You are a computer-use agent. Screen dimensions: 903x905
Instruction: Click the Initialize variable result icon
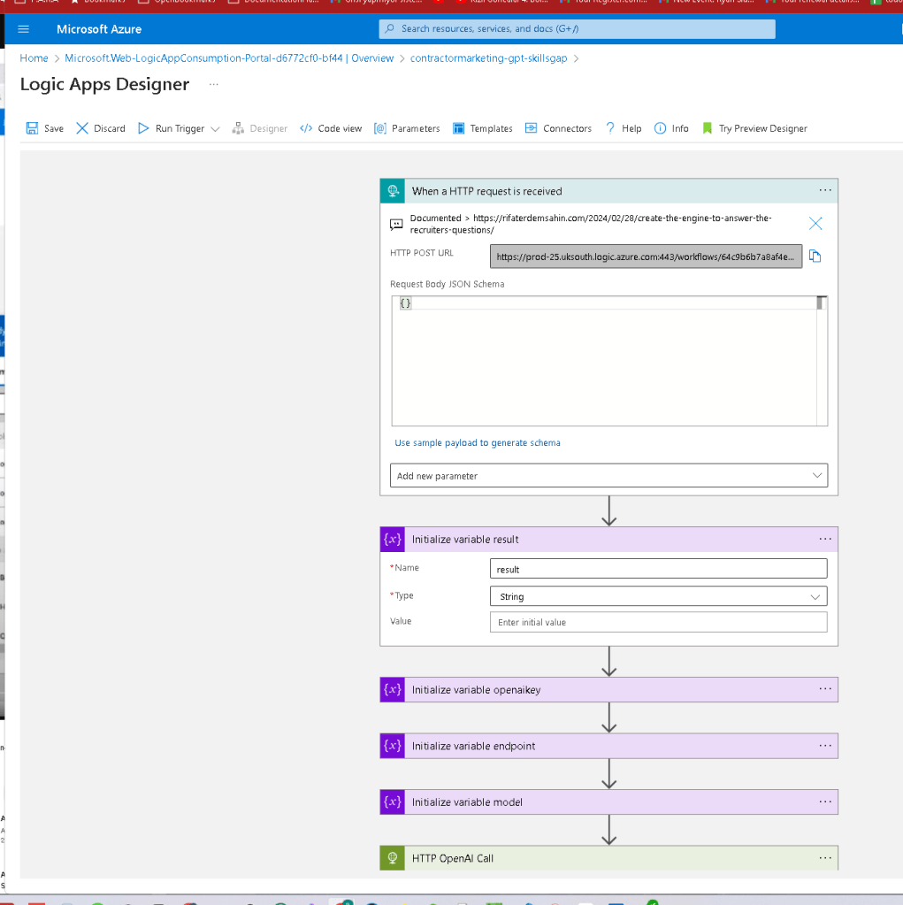click(x=393, y=539)
